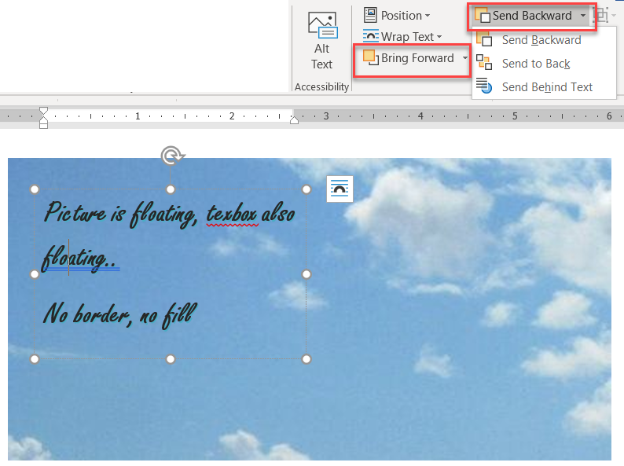Click the "Accessibility" group label
Viewport: 624px width, 466px height.
coord(322,86)
